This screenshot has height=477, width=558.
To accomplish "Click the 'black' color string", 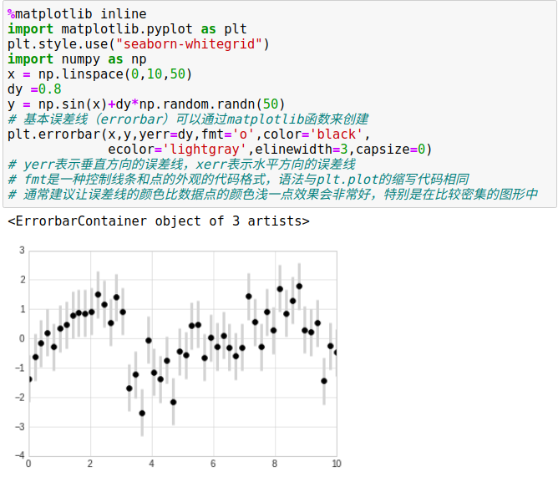I will [x=337, y=134].
